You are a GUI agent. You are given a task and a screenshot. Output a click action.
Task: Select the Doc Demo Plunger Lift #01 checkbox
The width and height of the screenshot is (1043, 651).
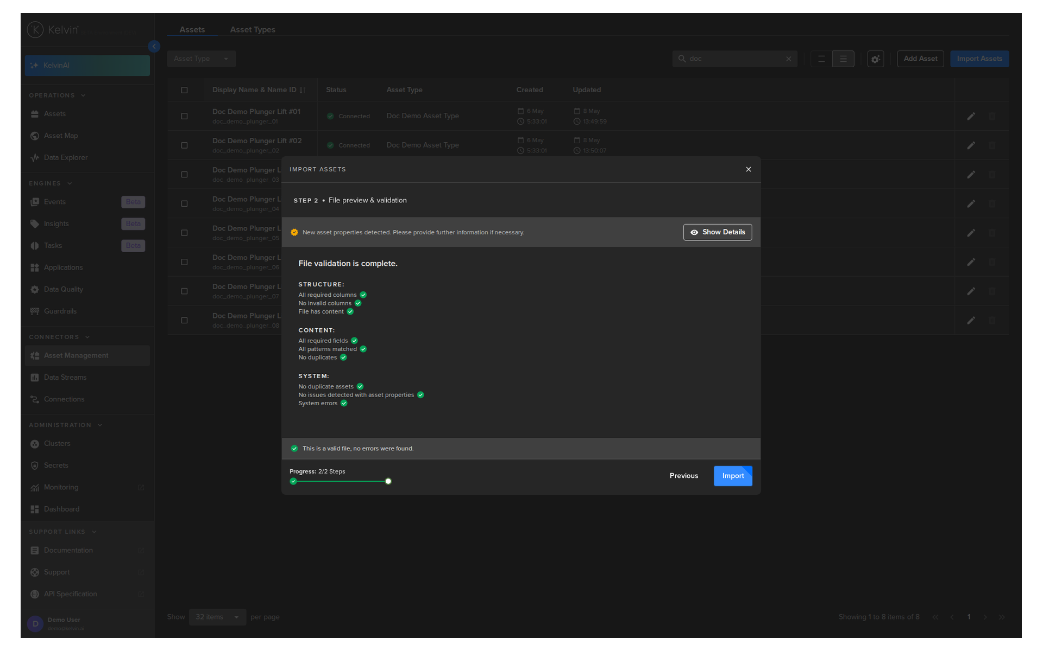(x=184, y=116)
